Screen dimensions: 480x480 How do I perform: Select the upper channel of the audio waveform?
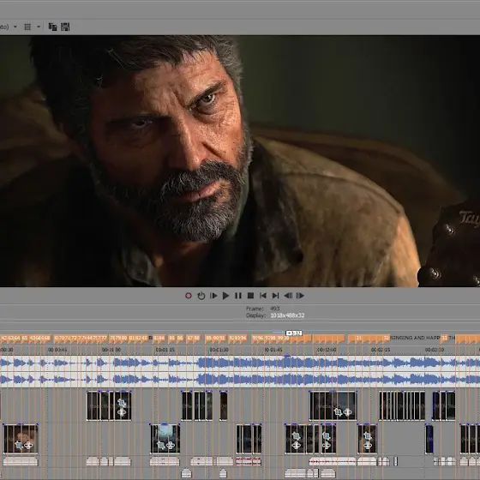(x=240, y=363)
